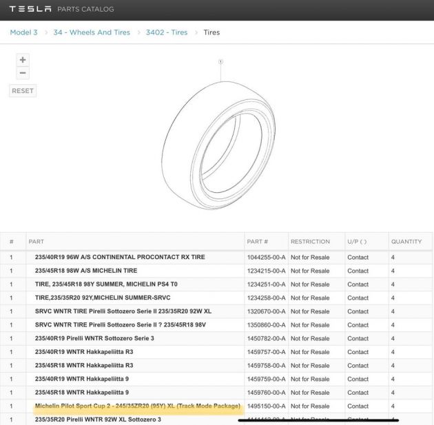
Task: Click part number 1234215-00-A
Action: pyautogui.click(x=267, y=271)
